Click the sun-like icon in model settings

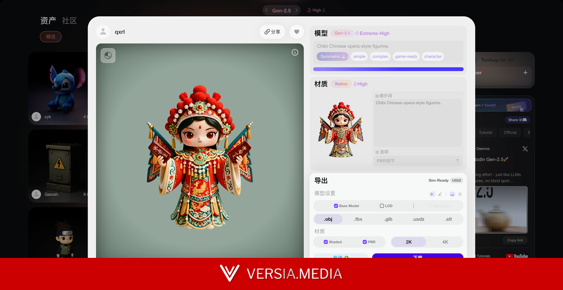(x=460, y=194)
